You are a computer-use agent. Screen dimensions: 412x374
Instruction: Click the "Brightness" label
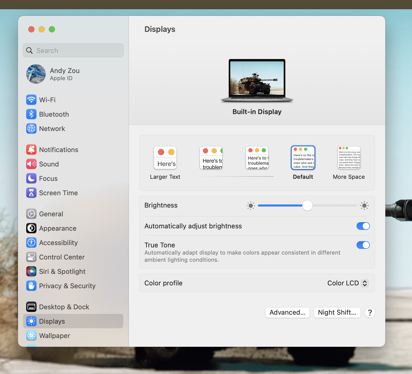161,205
